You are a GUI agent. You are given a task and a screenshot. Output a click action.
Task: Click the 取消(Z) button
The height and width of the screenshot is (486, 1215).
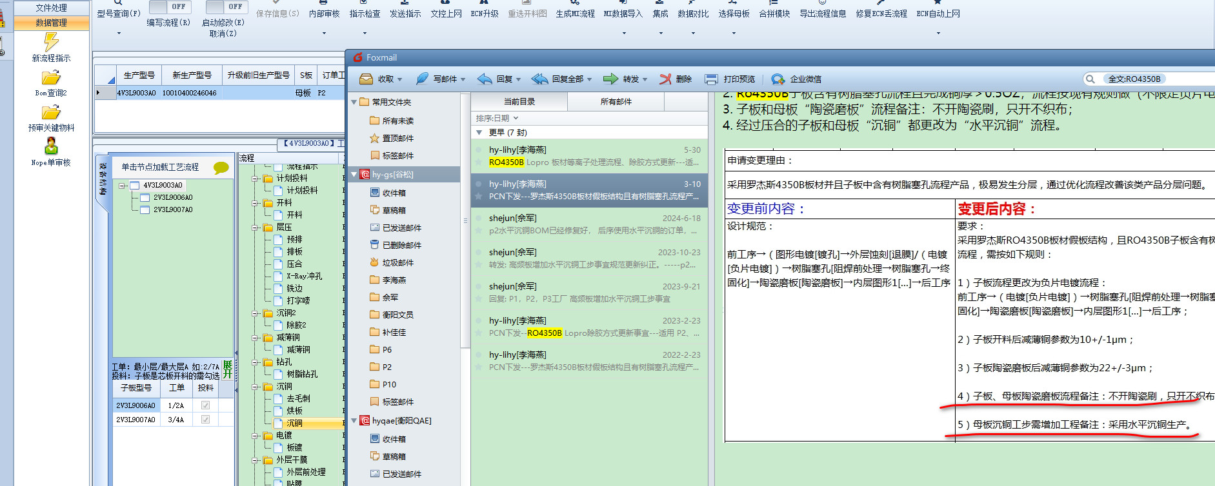[x=223, y=34]
